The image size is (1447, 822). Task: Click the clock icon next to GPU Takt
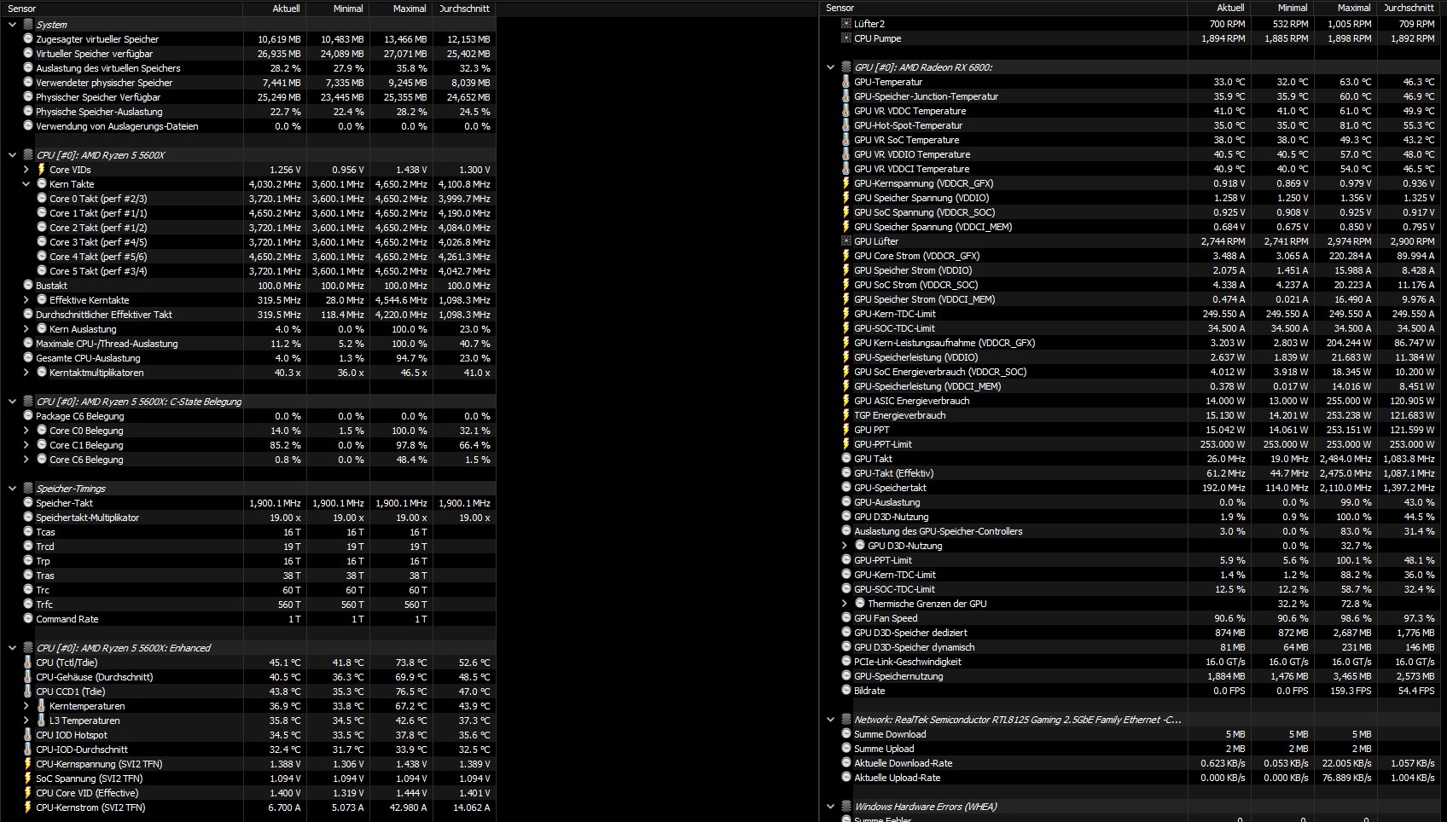point(845,459)
